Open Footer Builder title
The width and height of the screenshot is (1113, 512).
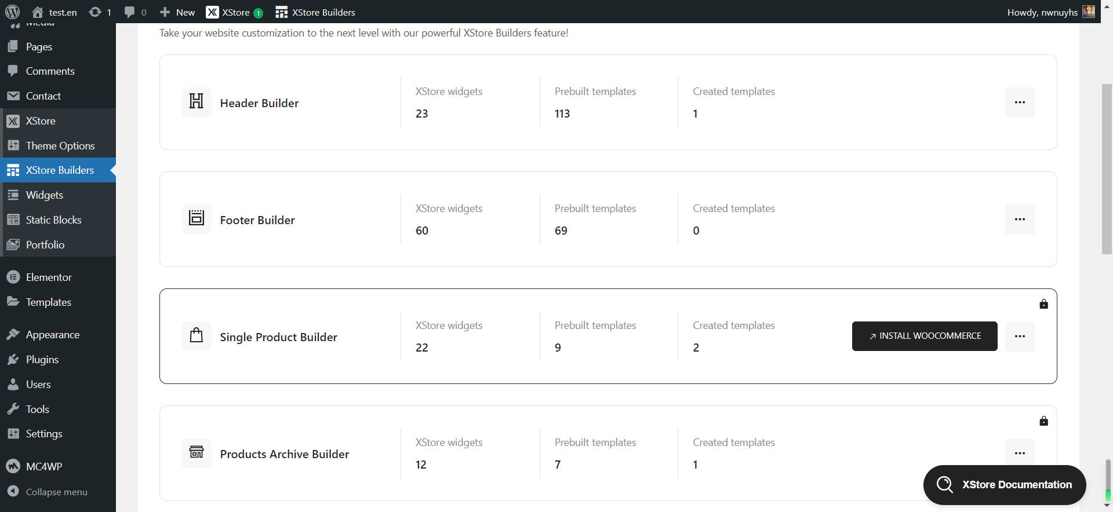(257, 220)
